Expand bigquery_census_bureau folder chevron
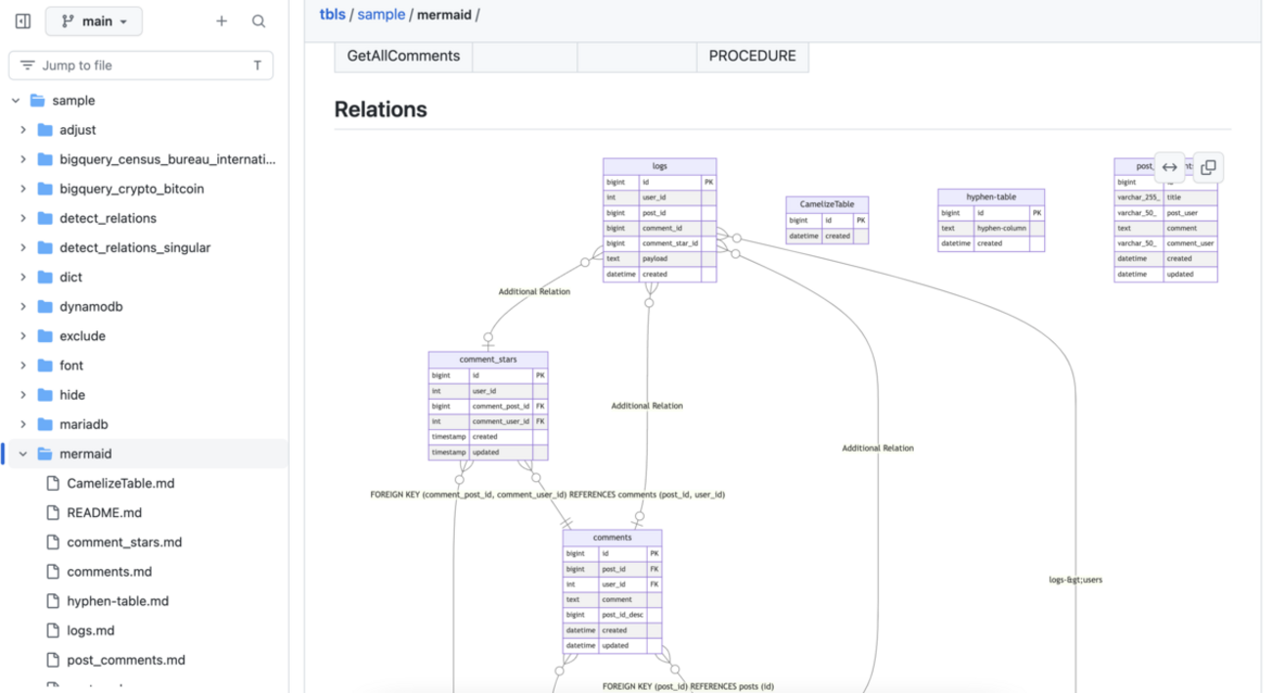This screenshot has height=693, width=1272. tap(23, 159)
